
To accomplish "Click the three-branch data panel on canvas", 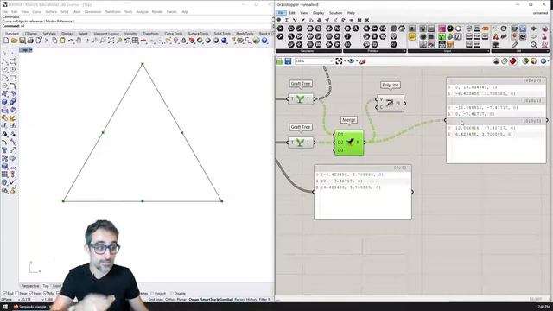I will click(496, 120).
